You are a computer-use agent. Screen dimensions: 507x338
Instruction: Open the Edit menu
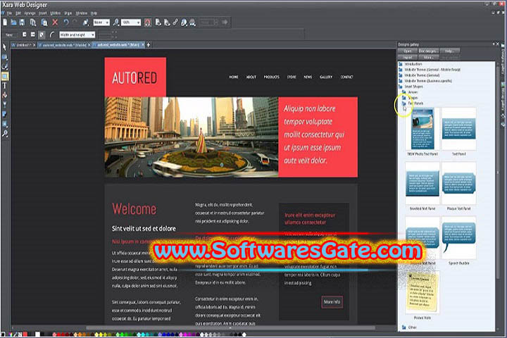(x=18, y=13)
